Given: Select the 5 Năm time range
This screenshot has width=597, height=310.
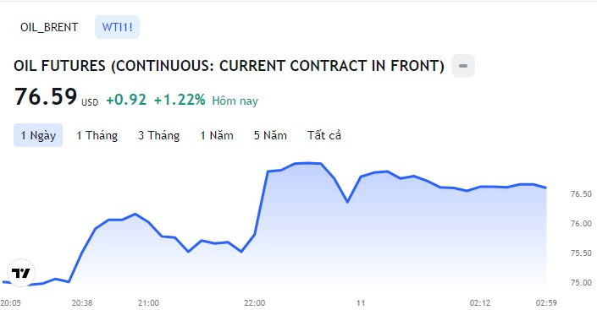Looking at the screenshot, I should pos(270,135).
